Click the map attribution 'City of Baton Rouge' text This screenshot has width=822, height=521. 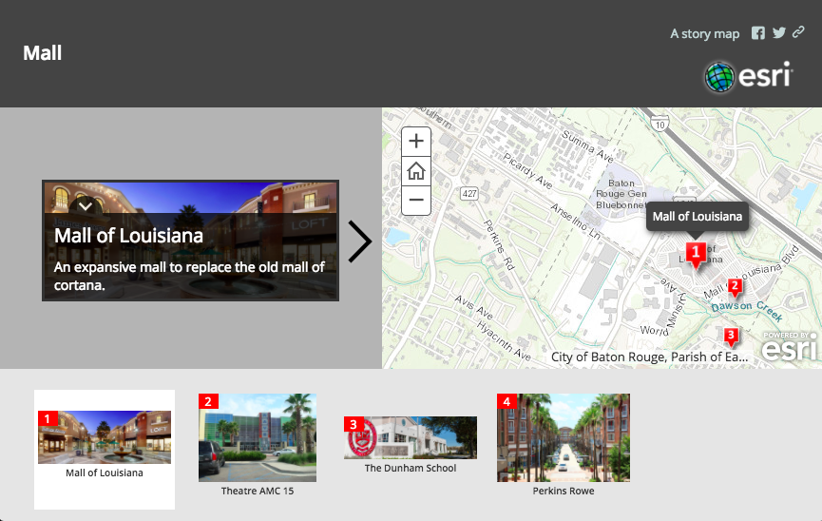tap(649, 357)
